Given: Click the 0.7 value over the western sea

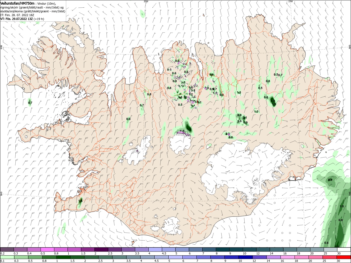Looking at the screenshot, I should point(30,103).
